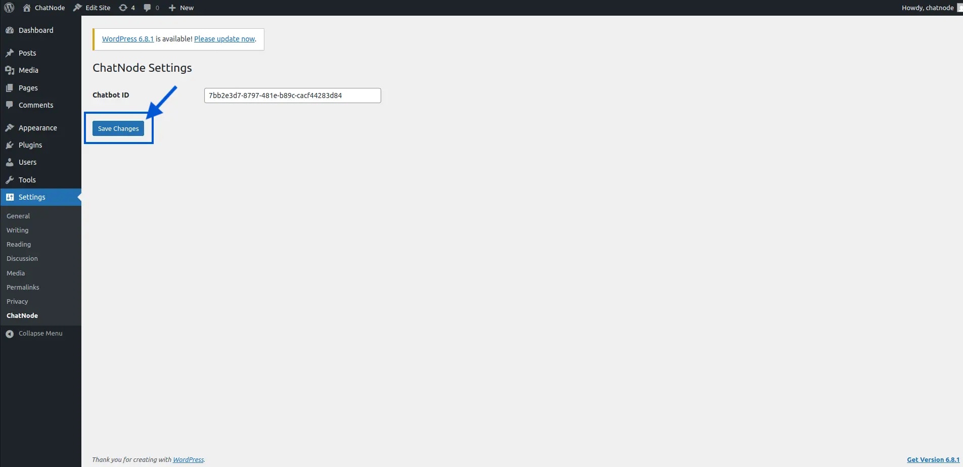The image size is (963, 467).
Task: Click the Chatbot ID label
Action: (x=111, y=95)
